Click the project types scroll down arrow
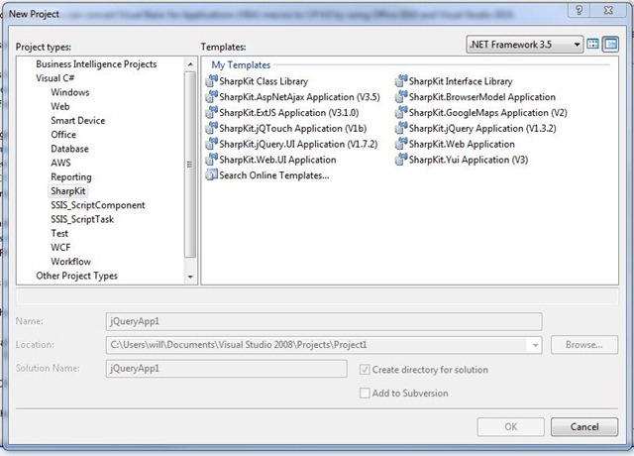634x456 pixels. point(190,277)
